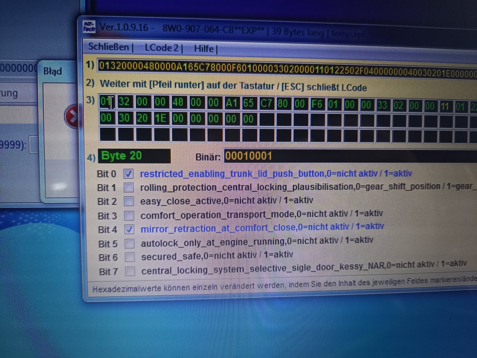Uncheck Bit 0 restricted trunk lid push button
The height and width of the screenshot is (358, 477).
click(128, 174)
